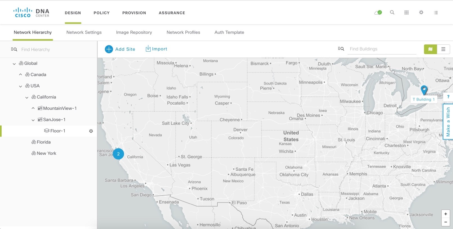Viewport: 453px width, 229px height.
Task: Collapse the Global hierarchy node
Action: 14,64
